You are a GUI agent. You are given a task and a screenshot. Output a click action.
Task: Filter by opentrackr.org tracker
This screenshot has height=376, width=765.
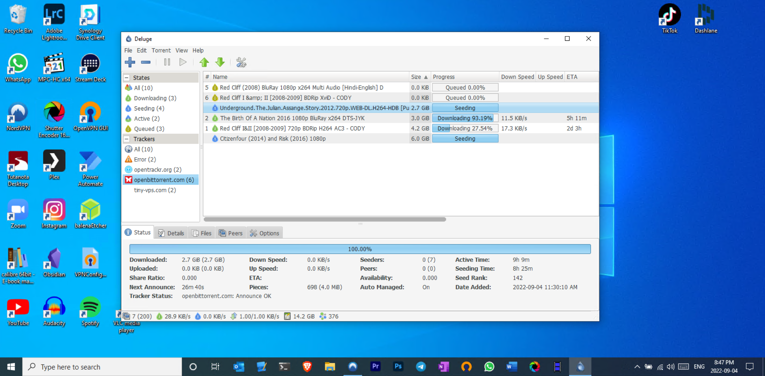(x=157, y=170)
